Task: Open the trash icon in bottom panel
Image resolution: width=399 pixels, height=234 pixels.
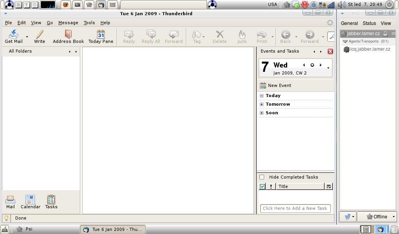Action: pos(394,229)
